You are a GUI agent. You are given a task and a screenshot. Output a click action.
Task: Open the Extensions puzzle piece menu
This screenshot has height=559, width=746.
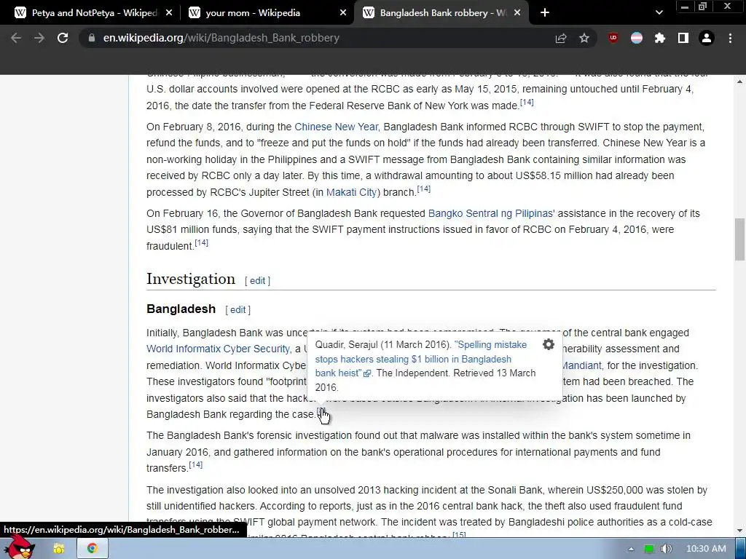pyautogui.click(x=660, y=38)
